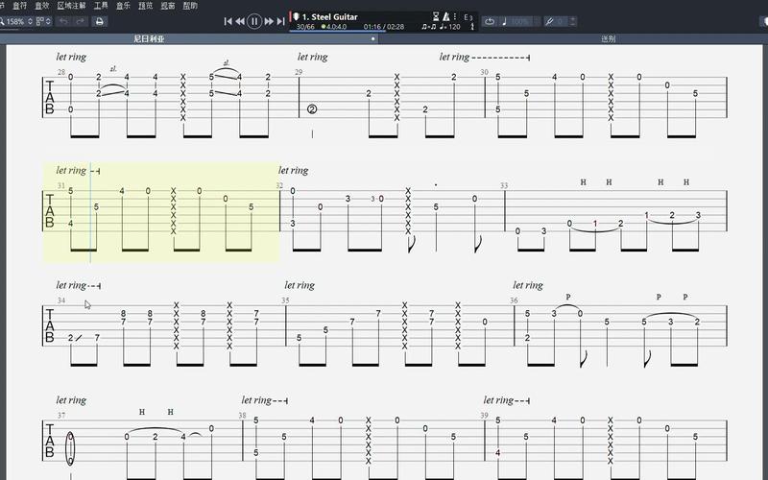The width and height of the screenshot is (768, 480).
Task: Open the 区域注解 menu
Action: click(x=71, y=6)
